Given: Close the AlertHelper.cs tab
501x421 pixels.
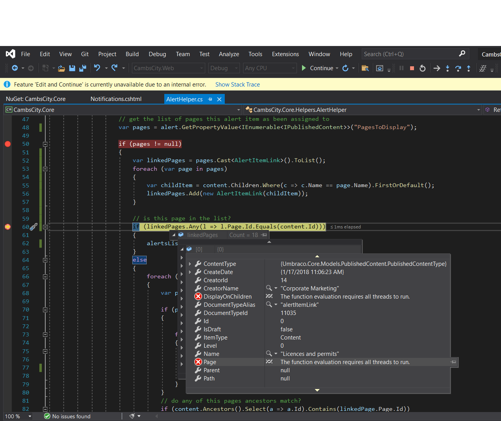Looking at the screenshot, I should coord(219,99).
